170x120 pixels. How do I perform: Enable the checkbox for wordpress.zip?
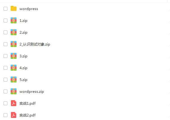(5, 92)
